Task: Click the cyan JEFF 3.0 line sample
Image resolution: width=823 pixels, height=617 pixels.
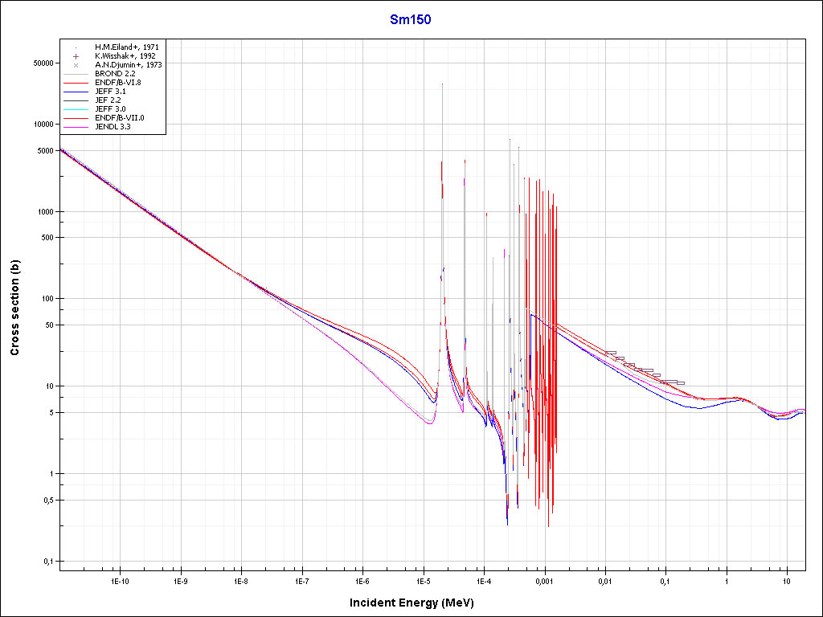Action: pos(76,109)
